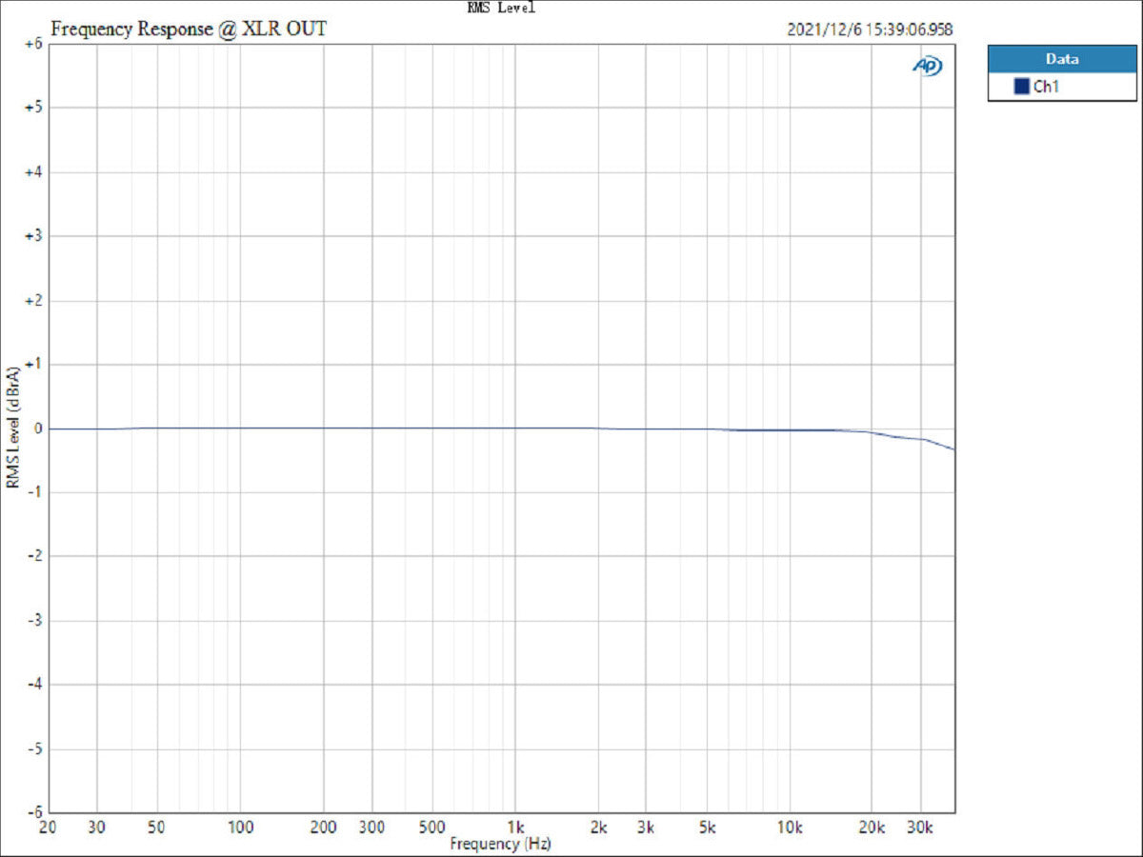Click the 20 Hz tick at axis start

click(48, 827)
